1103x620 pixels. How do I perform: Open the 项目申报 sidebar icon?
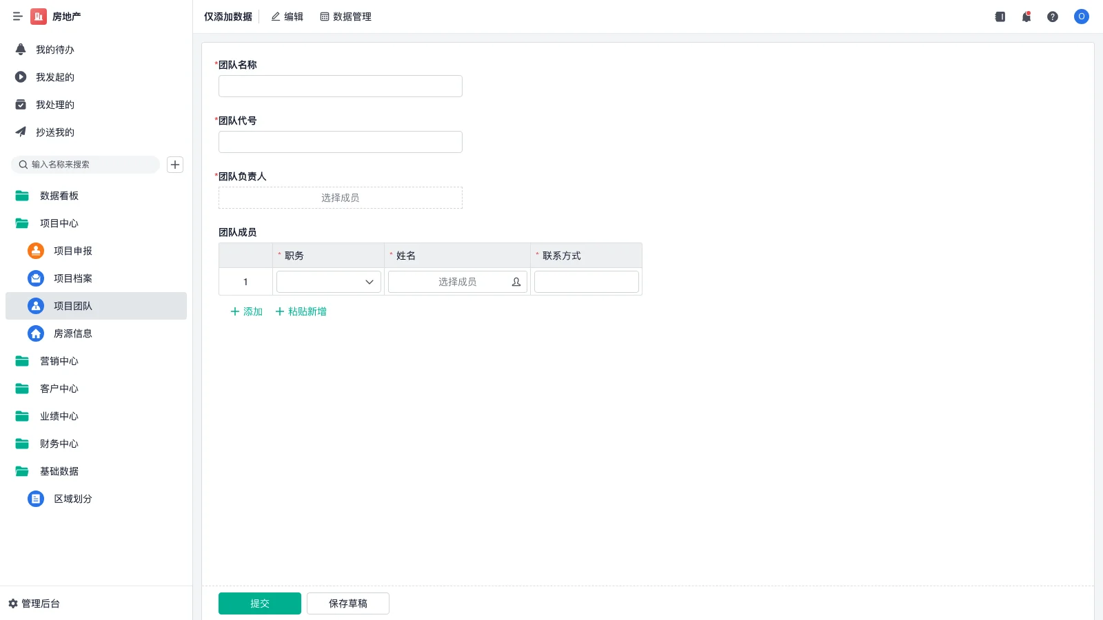click(35, 251)
